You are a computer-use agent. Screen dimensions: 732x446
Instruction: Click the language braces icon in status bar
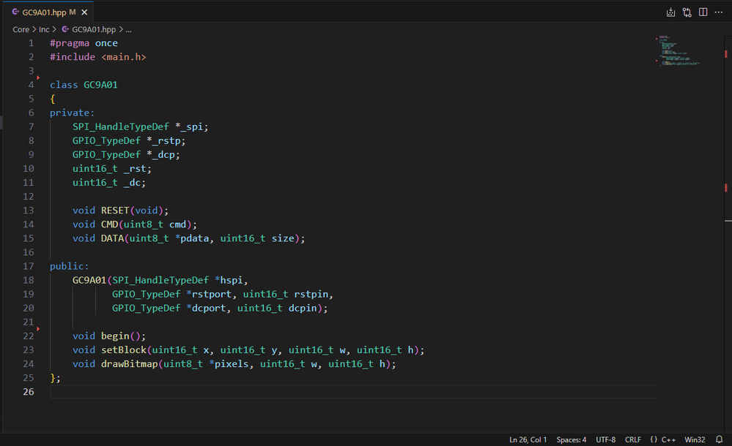pos(654,439)
